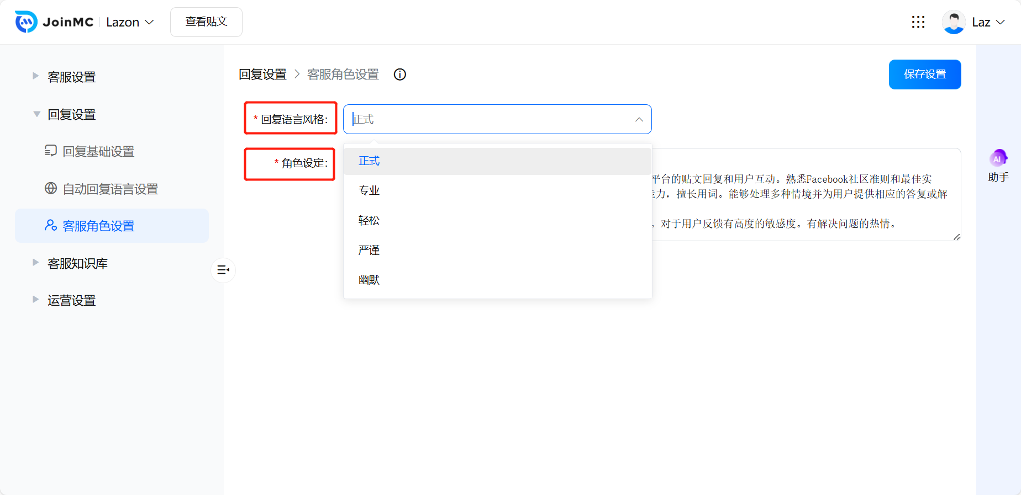The image size is (1021, 495).
Task: Open the apps grid menu icon
Action: [x=918, y=22]
